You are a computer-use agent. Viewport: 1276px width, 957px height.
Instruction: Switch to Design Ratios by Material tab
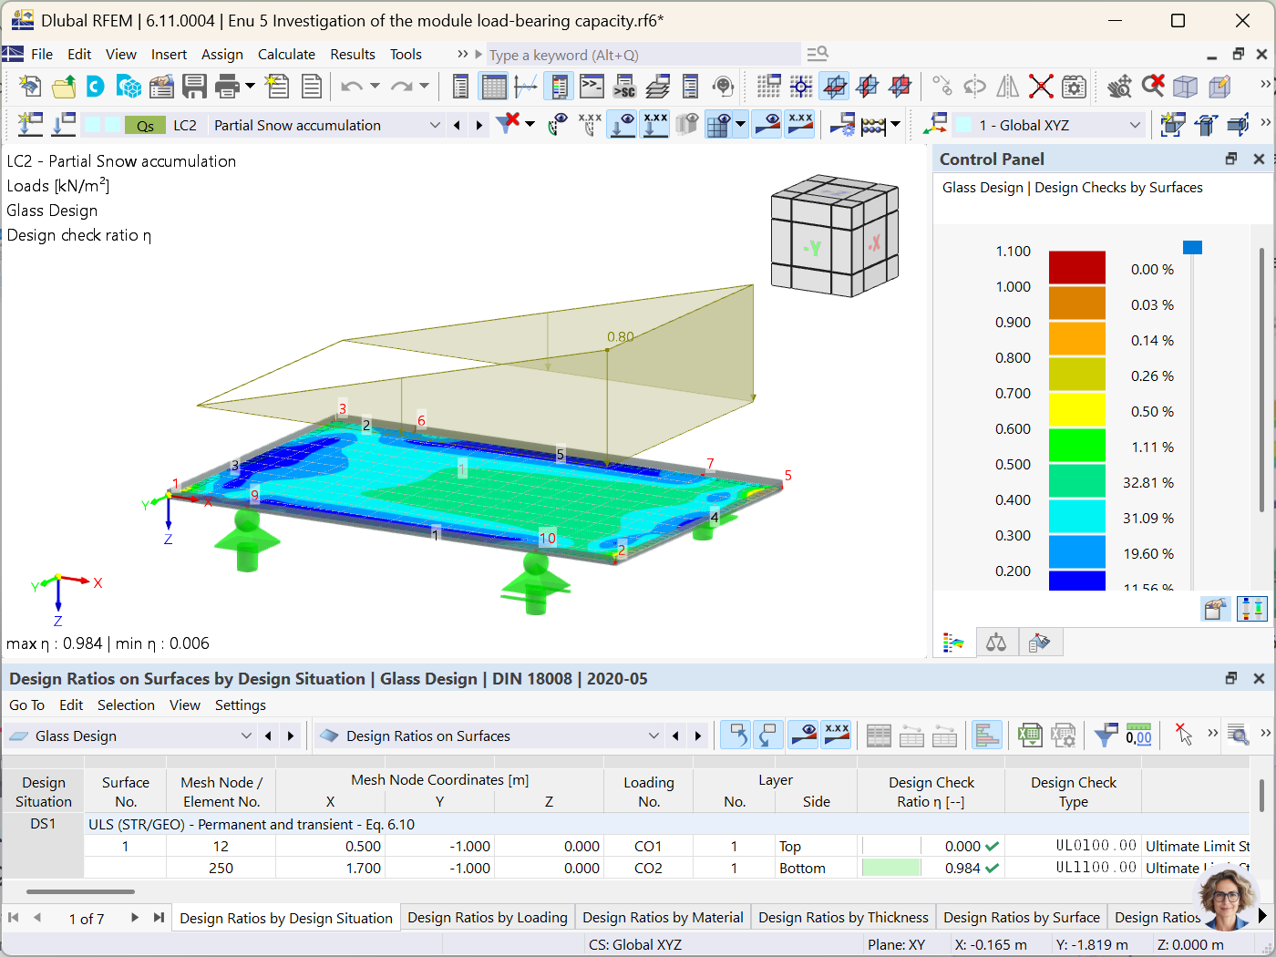[x=663, y=917]
